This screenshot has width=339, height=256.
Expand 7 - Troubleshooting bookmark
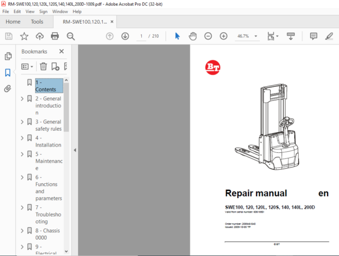[x=22, y=208]
